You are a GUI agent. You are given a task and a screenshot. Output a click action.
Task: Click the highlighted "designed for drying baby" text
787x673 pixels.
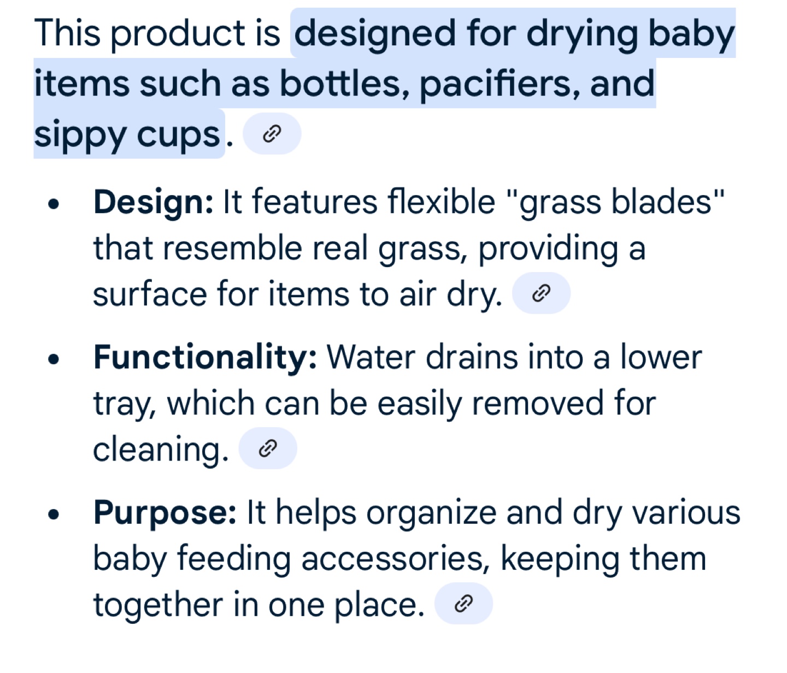514,34
